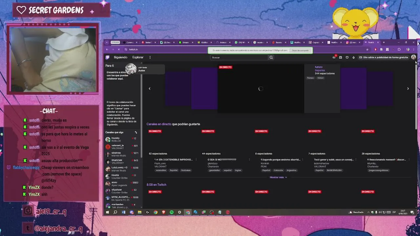Viewport: 420px width, 236px height.
Task: Open Prime loot crown icon with badge
Action: pyautogui.click(x=334, y=57)
